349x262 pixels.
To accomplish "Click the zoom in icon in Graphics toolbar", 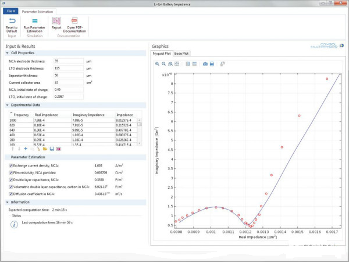I will tap(157, 63).
